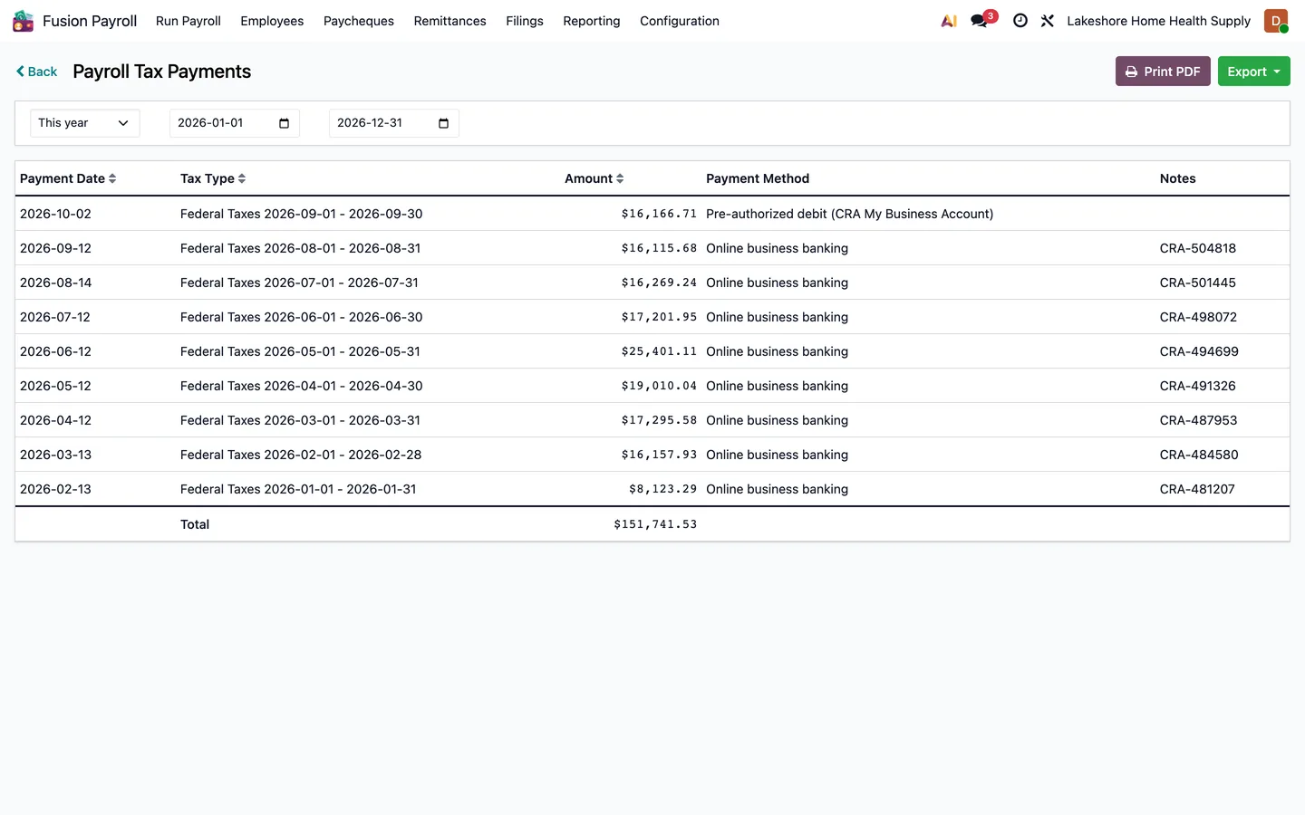Click the $8,123.29 amount cell
Screen dimensions: 1305x815
pyautogui.click(x=662, y=489)
